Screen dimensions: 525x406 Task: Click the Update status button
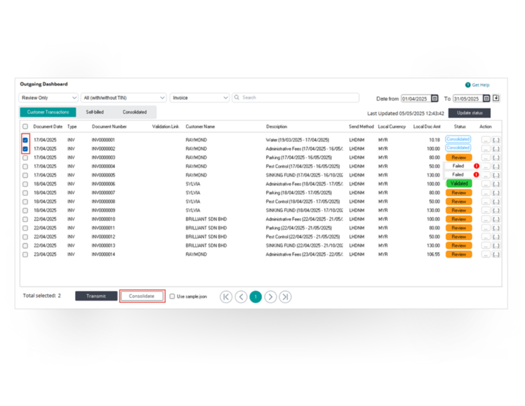469,113
